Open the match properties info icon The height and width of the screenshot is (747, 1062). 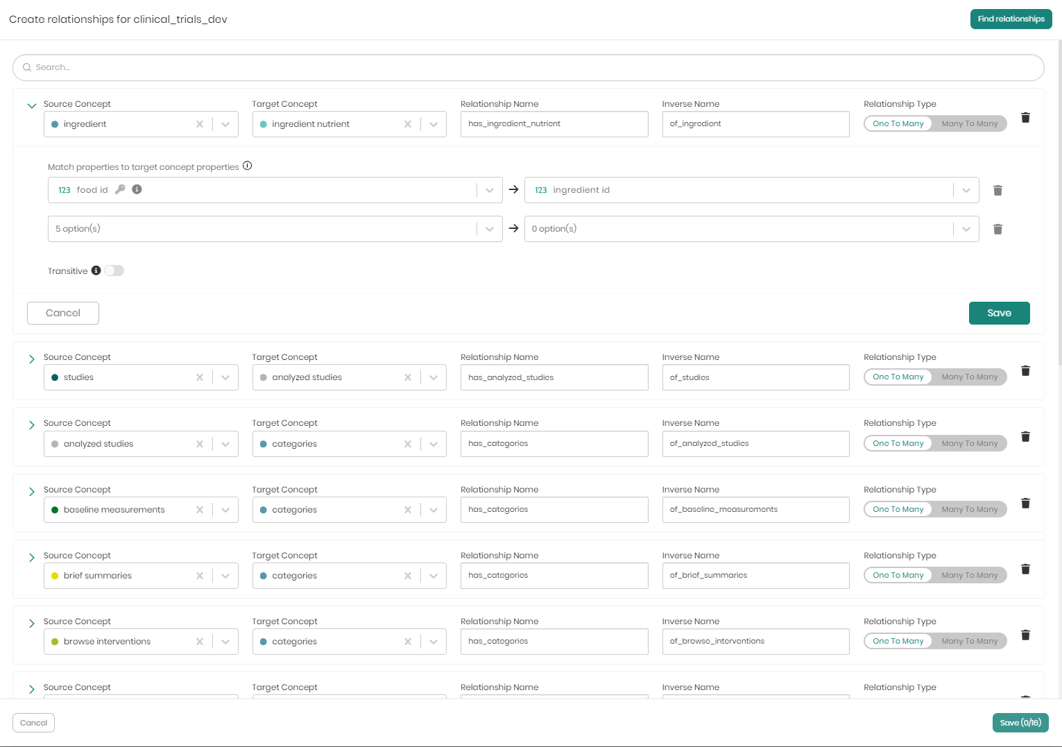247,166
